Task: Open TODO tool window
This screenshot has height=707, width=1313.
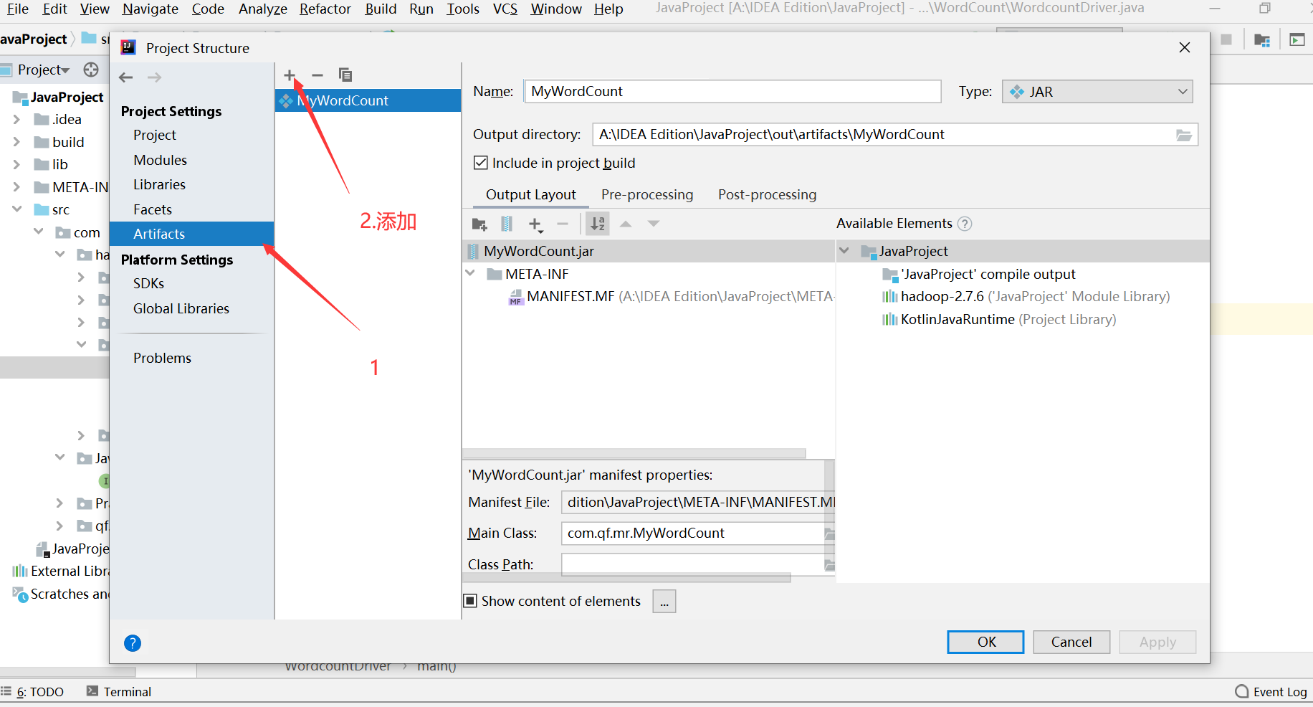Action: 33,691
